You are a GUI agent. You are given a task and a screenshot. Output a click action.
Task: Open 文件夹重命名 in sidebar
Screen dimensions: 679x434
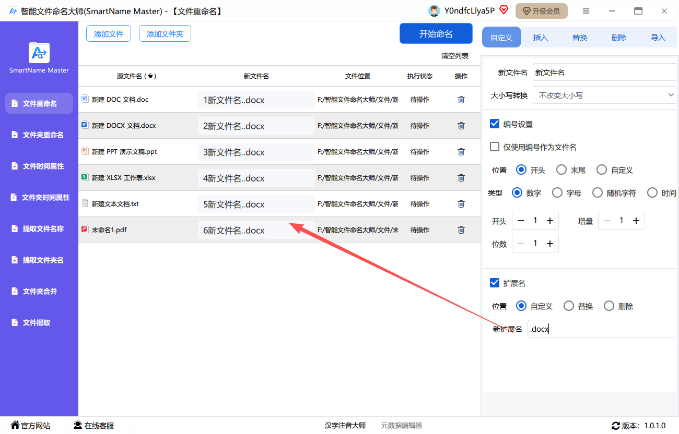(x=42, y=135)
